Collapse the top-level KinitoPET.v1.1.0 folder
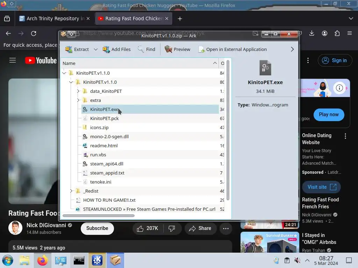The image size is (358, 268). [64, 73]
